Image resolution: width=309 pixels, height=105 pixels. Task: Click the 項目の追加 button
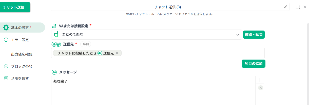click(x=253, y=64)
